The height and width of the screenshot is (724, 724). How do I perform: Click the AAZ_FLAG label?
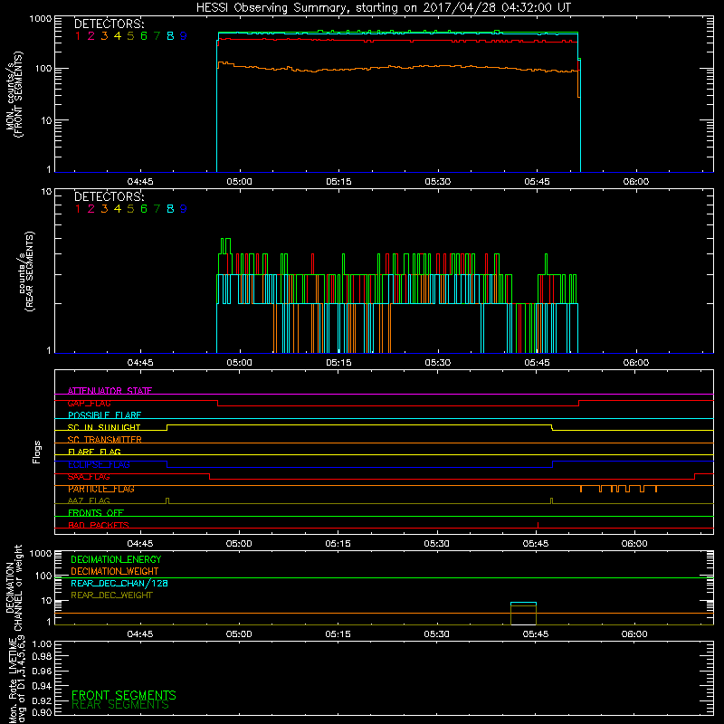click(x=89, y=500)
